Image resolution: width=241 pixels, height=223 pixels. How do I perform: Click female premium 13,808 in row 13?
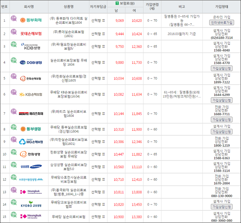(x=137, y=192)
